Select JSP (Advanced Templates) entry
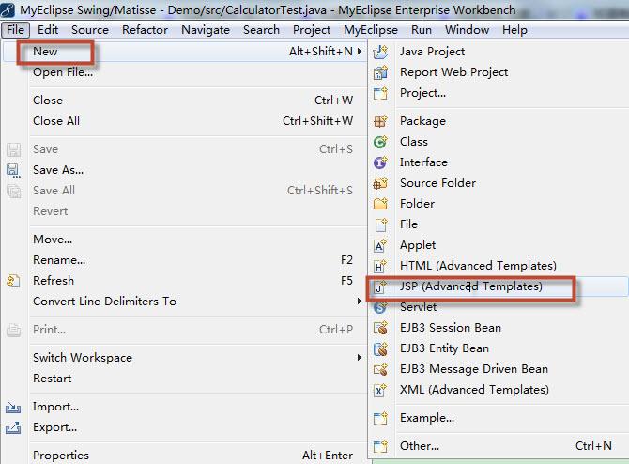The height and width of the screenshot is (464, 629). (470, 286)
